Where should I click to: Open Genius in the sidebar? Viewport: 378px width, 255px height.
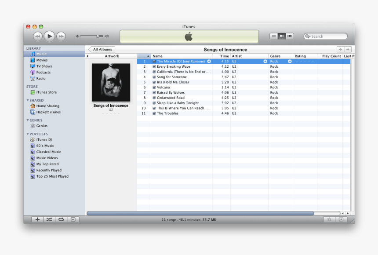(x=42, y=126)
